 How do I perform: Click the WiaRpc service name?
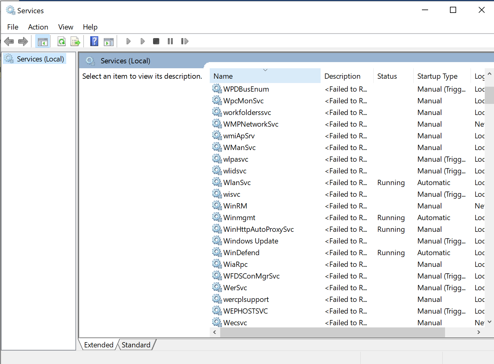tap(236, 264)
